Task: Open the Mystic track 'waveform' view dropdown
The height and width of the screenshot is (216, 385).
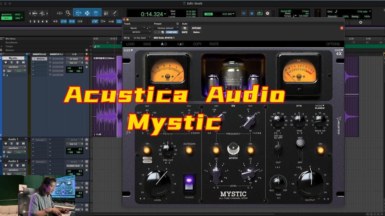Action: coord(15,67)
